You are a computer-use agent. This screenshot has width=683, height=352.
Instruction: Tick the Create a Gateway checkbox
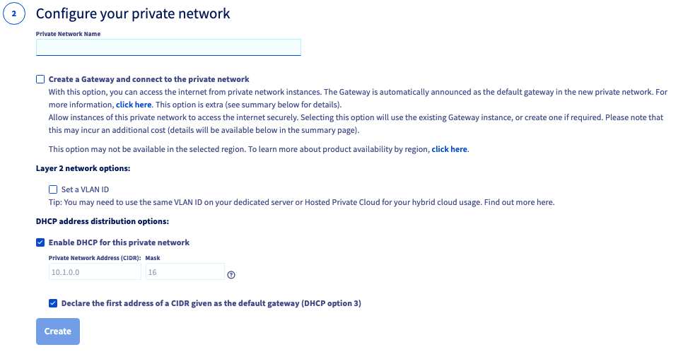pyautogui.click(x=40, y=79)
